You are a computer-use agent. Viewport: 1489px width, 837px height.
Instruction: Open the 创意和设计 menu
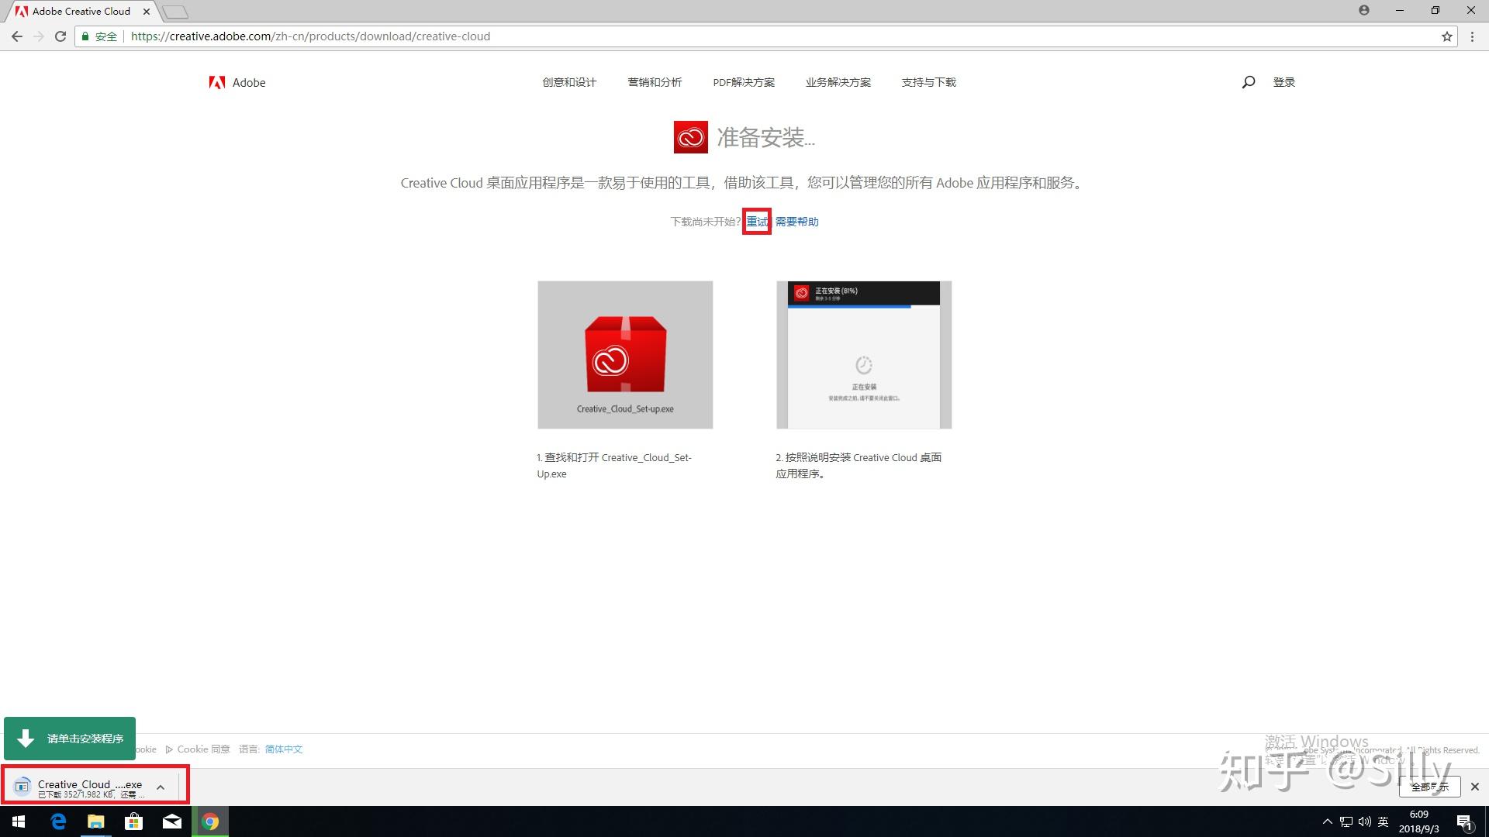point(569,82)
